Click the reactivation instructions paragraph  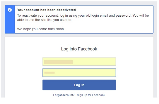[83, 18]
